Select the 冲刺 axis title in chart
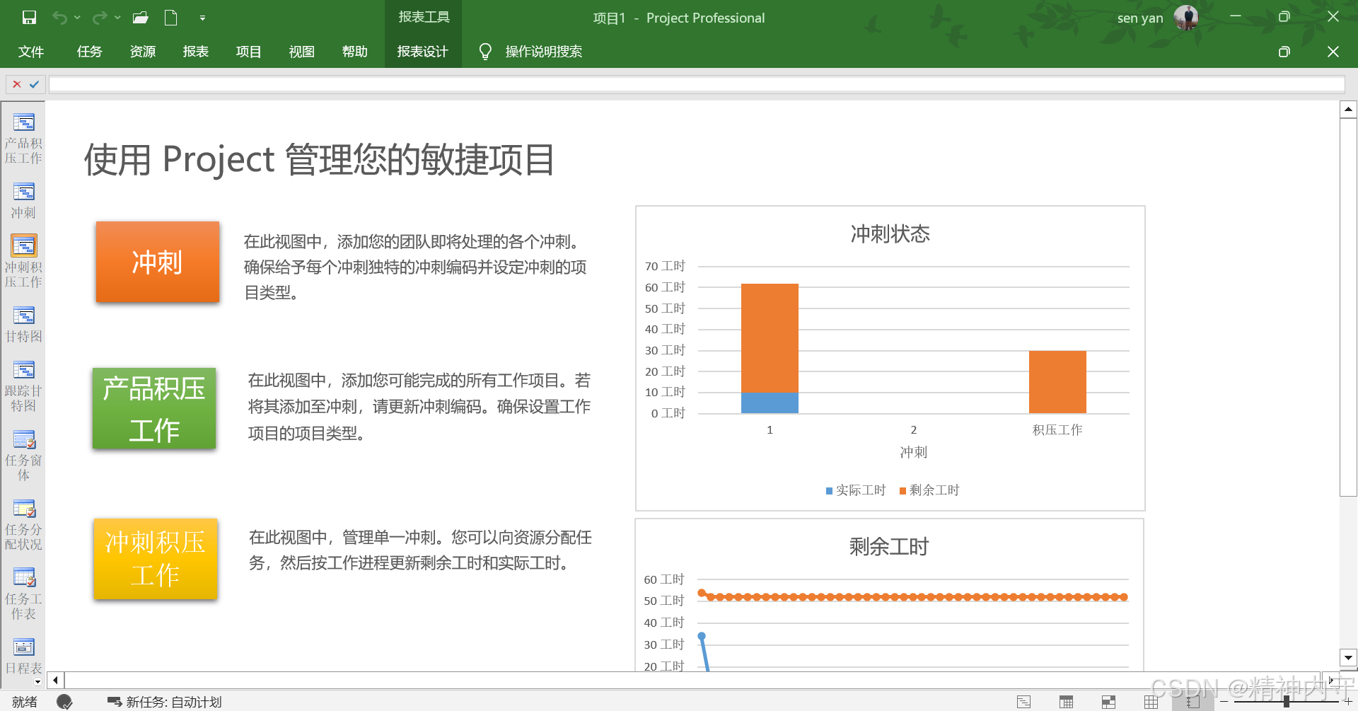Viewport: 1358px width, 711px height. click(x=913, y=452)
